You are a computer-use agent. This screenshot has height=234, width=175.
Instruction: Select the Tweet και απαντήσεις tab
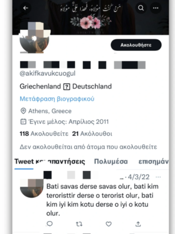click(x=50, y=162)
